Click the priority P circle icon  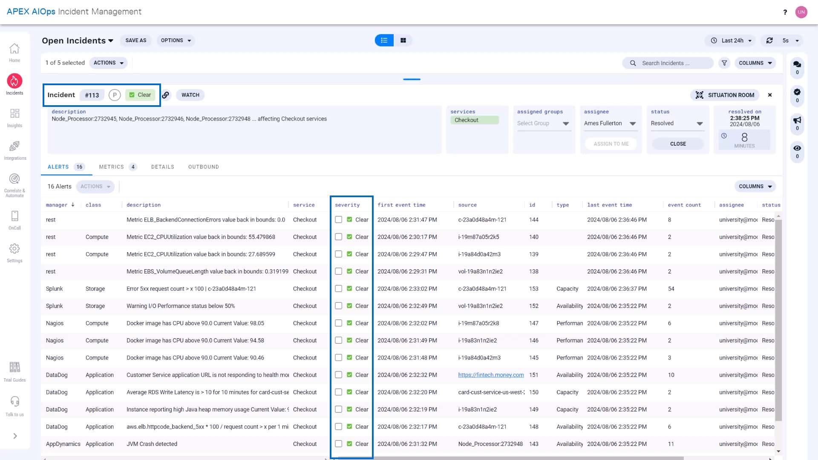tap(115, 95)
